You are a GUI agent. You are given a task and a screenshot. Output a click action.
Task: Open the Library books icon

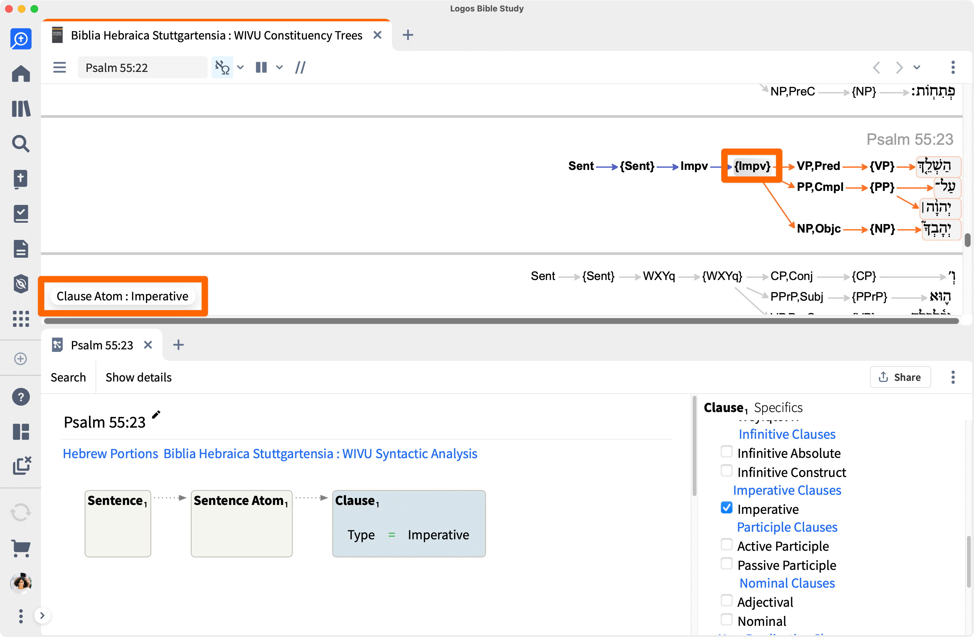pyautogui.click(x=21, y=109)
